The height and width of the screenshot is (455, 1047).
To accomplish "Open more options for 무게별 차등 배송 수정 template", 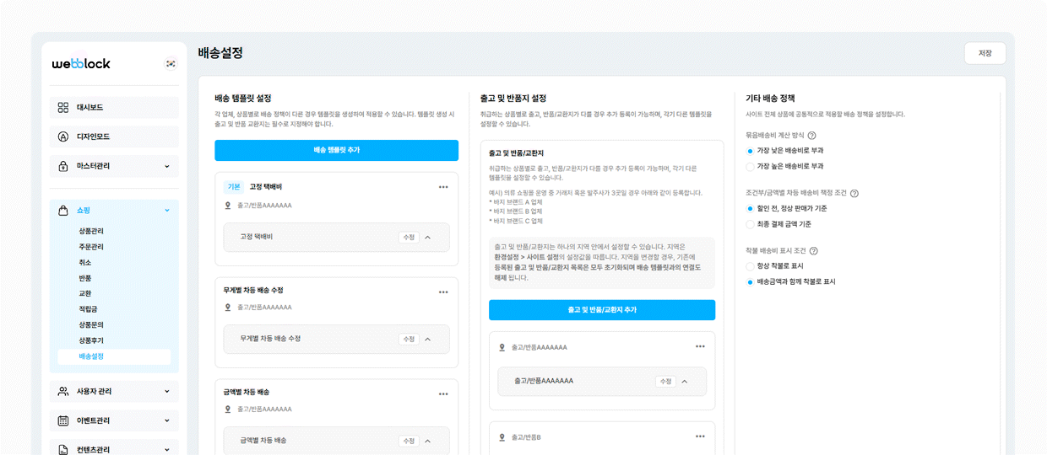I will point(443,292).
